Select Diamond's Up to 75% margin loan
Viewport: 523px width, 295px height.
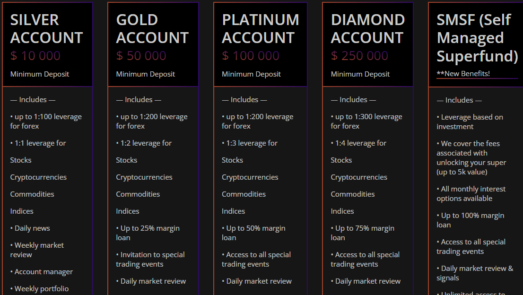tap(363, 233)
